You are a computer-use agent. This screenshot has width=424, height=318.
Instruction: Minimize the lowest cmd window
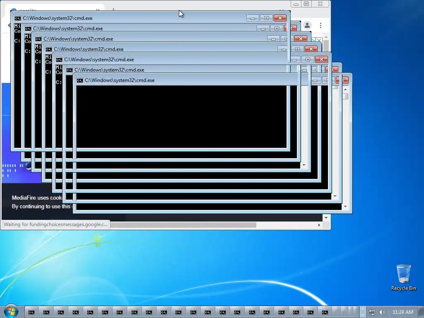click(x=315, y=80)
